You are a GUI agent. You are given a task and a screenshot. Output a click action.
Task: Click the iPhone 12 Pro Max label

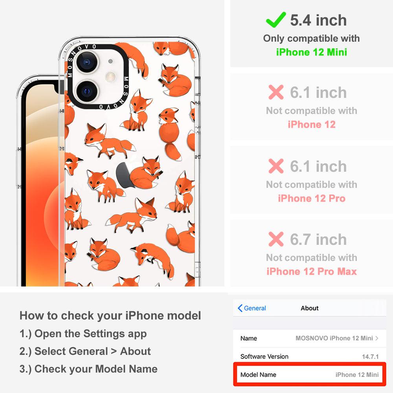tap(312, 272)
